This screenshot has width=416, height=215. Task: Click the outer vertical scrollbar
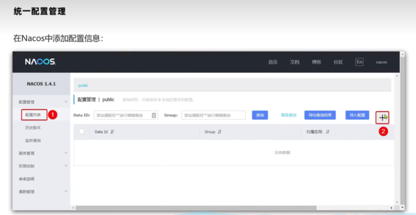[x=403, y=130]
